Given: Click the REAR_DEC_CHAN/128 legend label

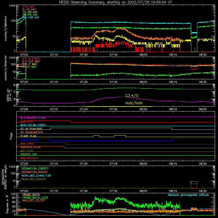Looking at the screenshot, I should tap(36, 176).
